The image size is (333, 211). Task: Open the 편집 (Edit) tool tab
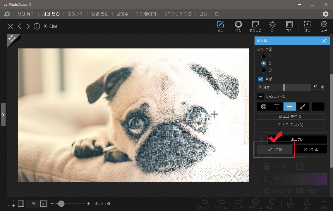tap(220, 26)
